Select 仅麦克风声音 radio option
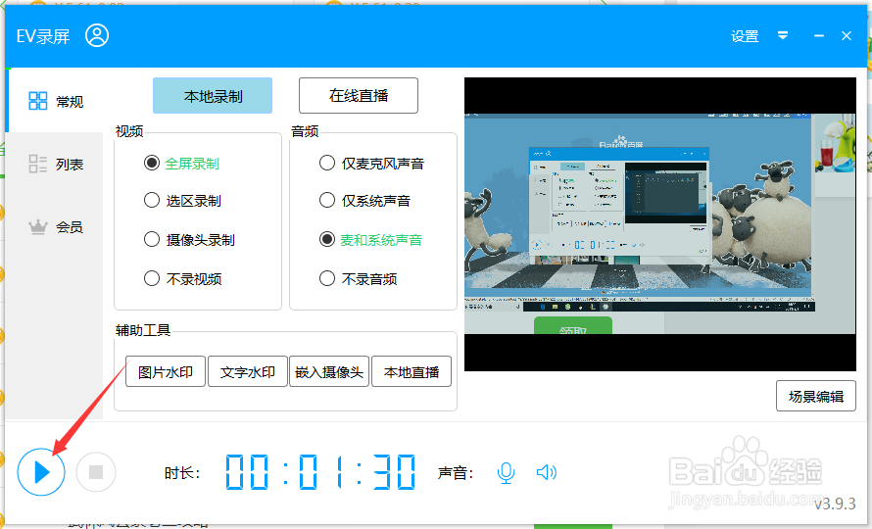Screen dimensions: 872x529 [x=371, y=163]
